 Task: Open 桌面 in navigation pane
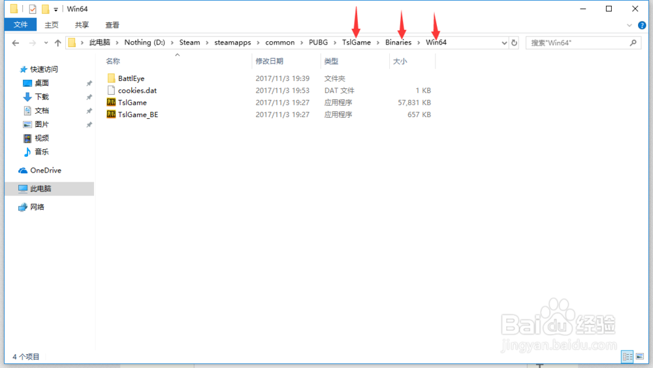[42, 84]
